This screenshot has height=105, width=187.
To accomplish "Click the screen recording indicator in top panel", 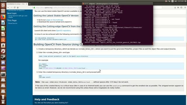I will [166, 1].
